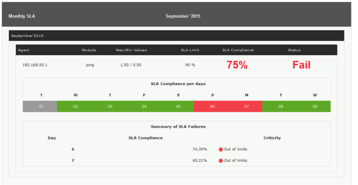The width and height of the screenshot is (358, 185).
Task: Click the SLA Compliance per days heading
Action: pyautogui.click(x=178, y=84)
